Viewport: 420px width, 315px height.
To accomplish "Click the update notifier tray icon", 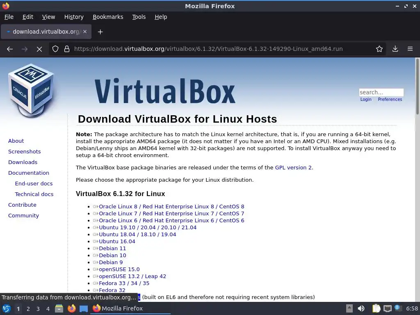I will pyautogui.click(x=398, y=308).
